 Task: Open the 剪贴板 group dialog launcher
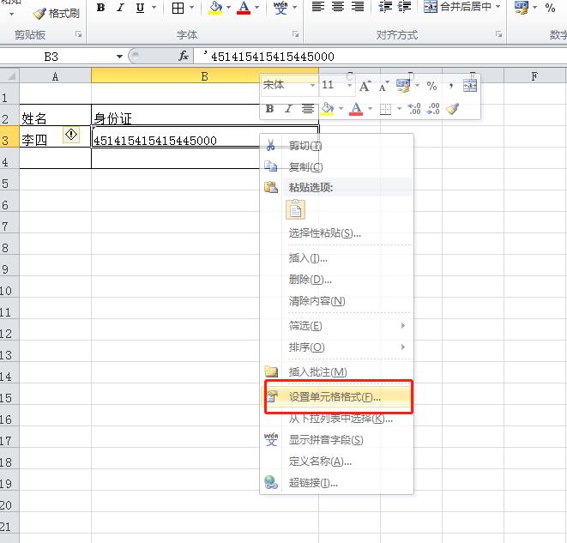point(78,34)
